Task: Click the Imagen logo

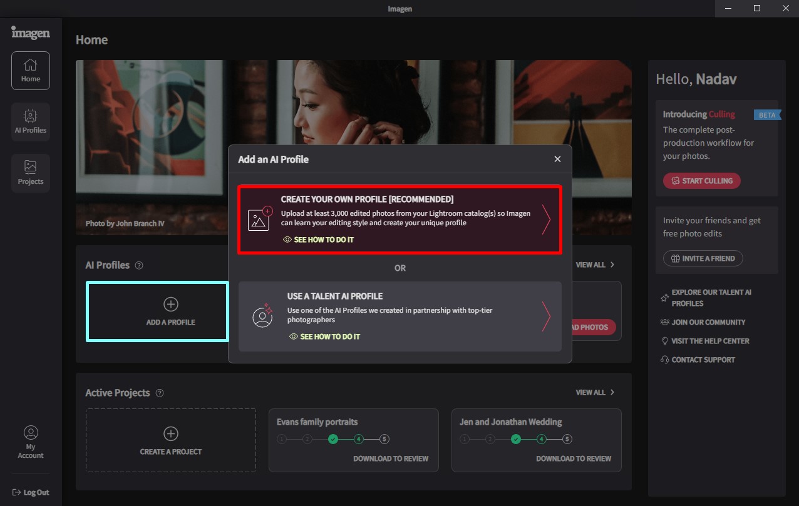Action: pos(30,33)
